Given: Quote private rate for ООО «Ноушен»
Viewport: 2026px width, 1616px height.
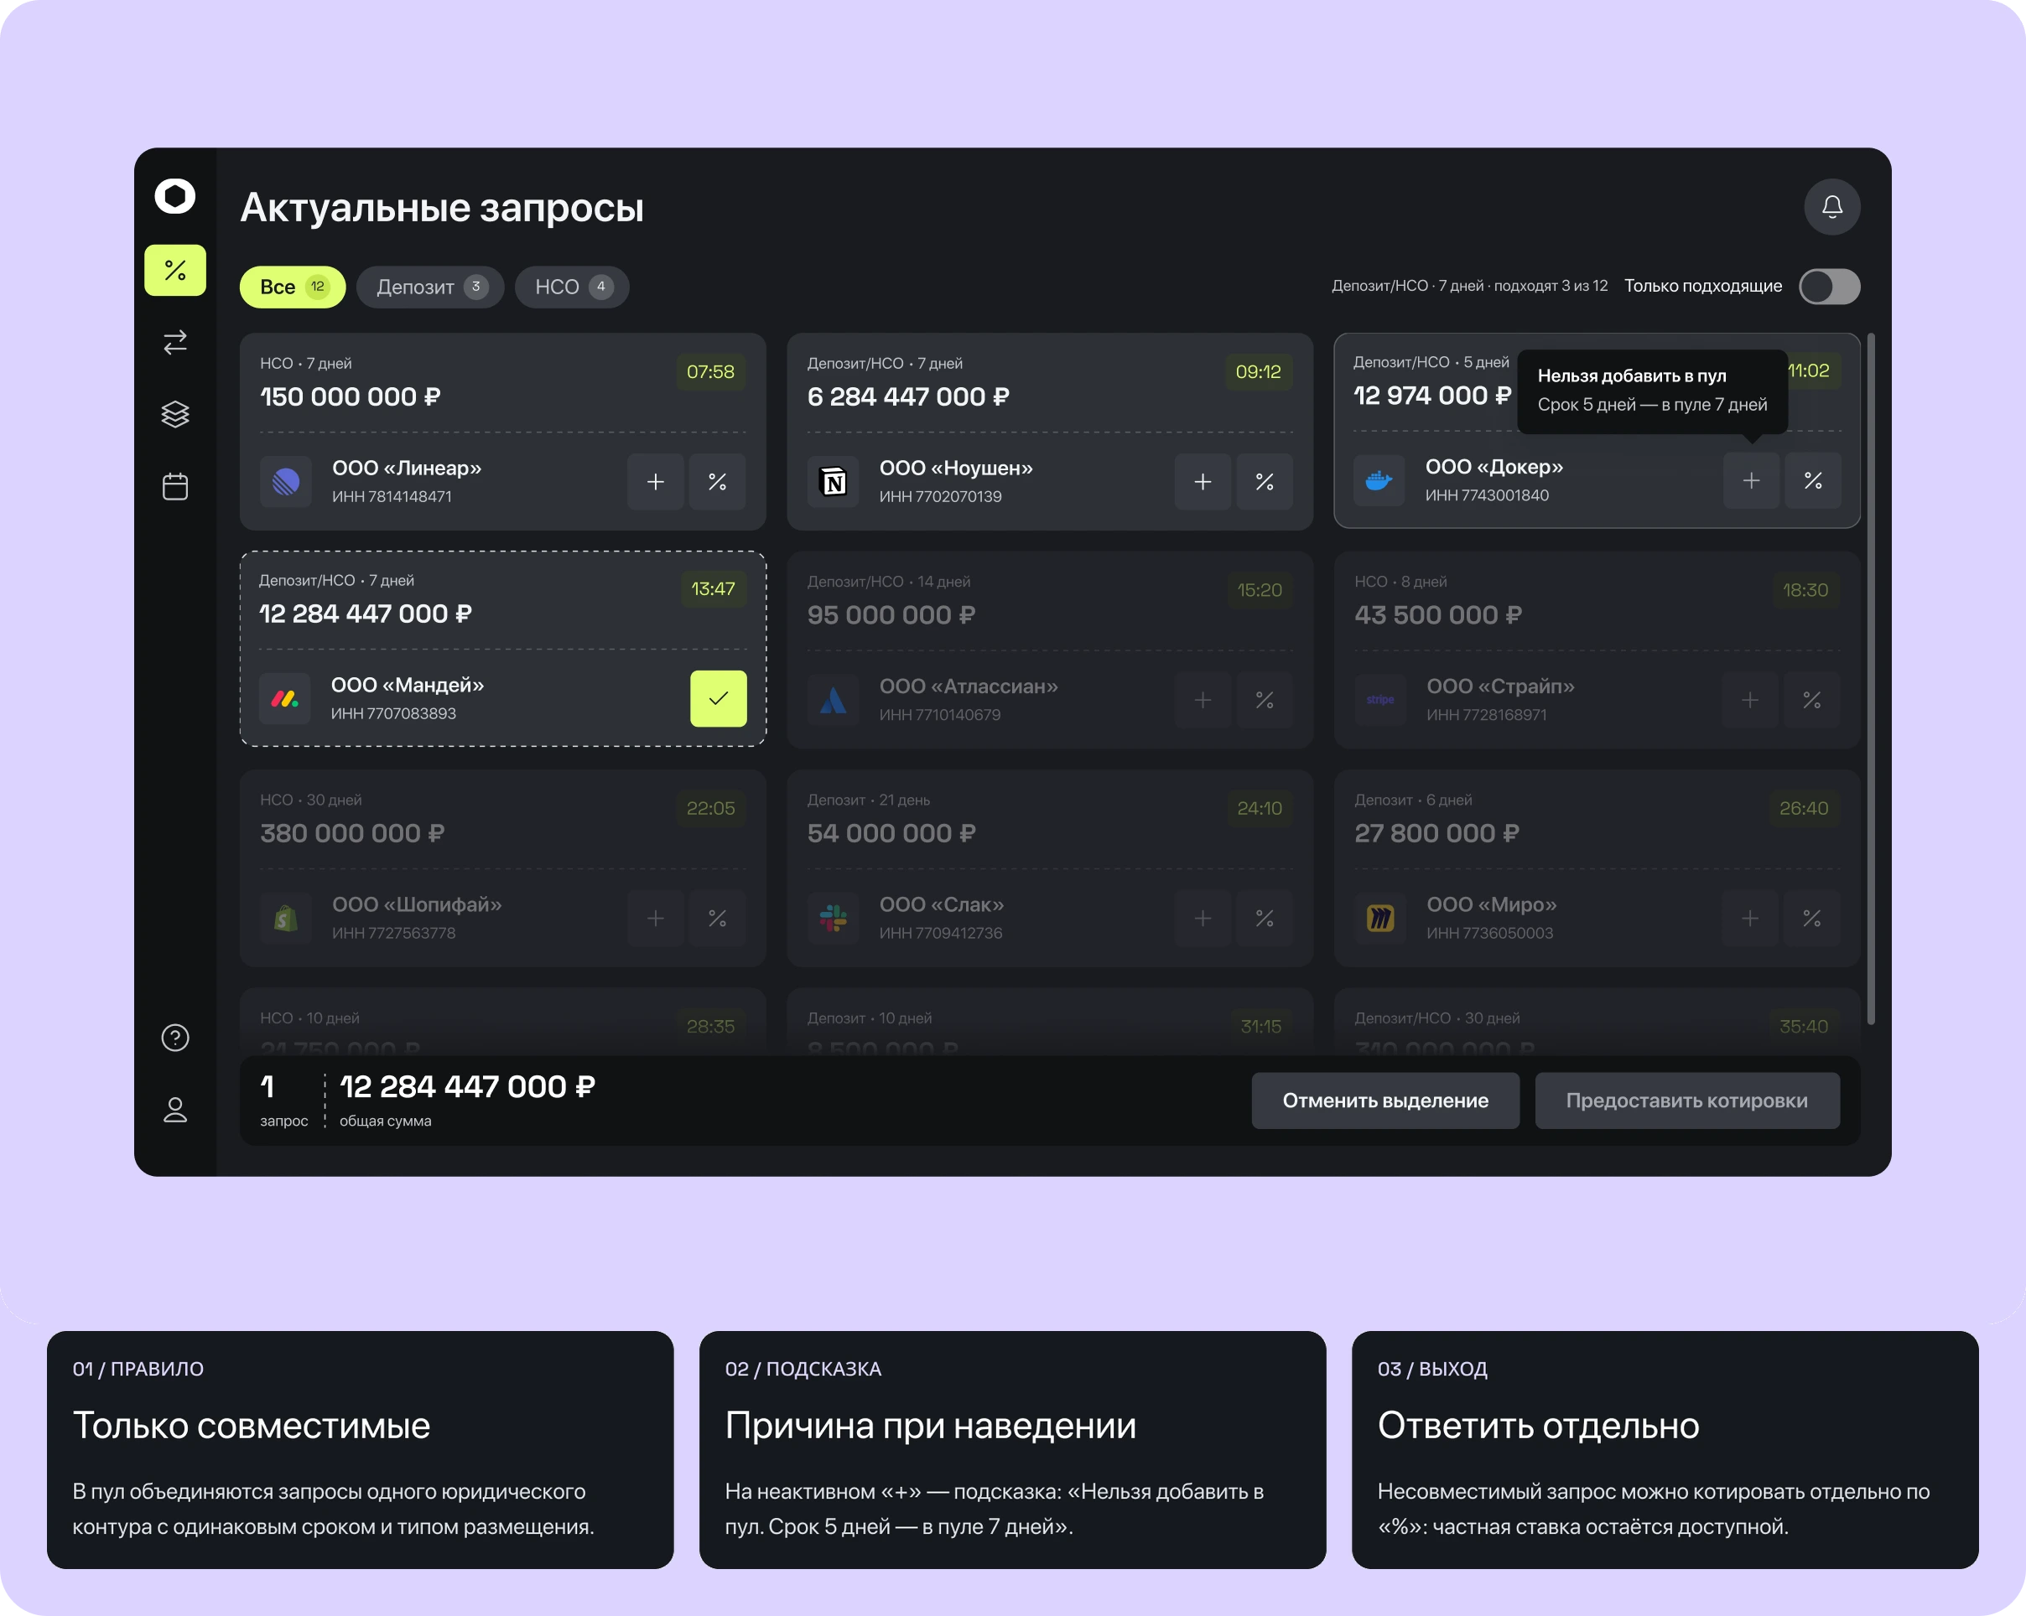Looking at the screenshot, I should (x=1265, y=482).
